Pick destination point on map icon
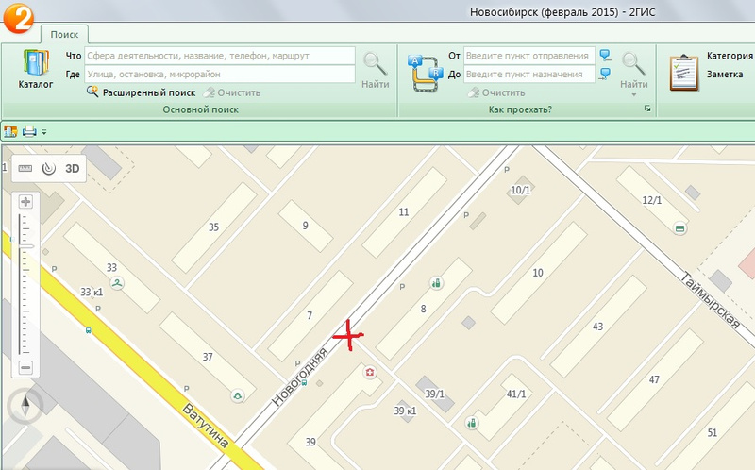Screen dimensions: 755x470 click(605, 74)
